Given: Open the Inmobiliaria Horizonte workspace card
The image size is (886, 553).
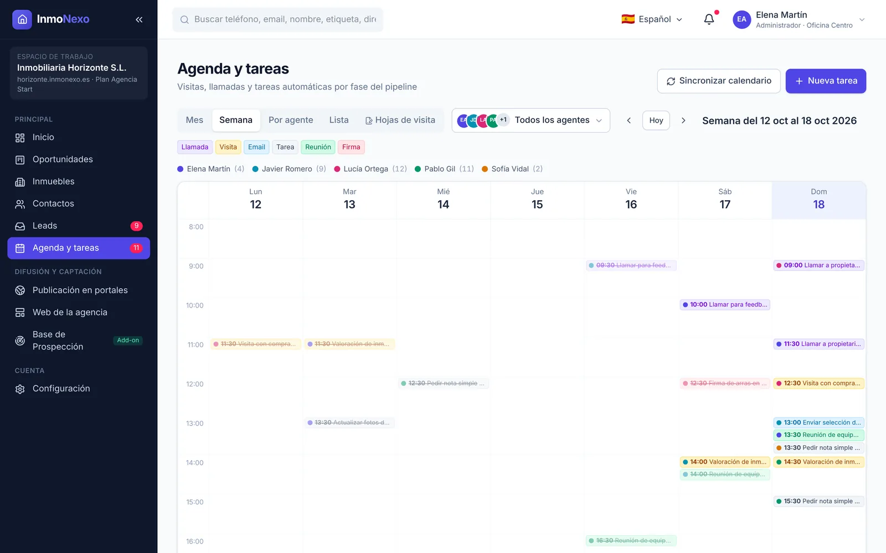Looking at the screenshot, I should [x=79, y=73].
